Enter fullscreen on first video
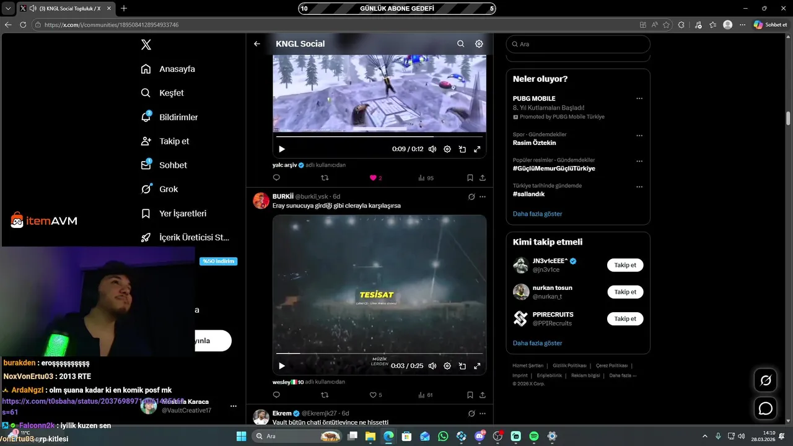Image resolution: width=793 pixels, height=446 pixels. pyautogui.click(x=477, y=149)
